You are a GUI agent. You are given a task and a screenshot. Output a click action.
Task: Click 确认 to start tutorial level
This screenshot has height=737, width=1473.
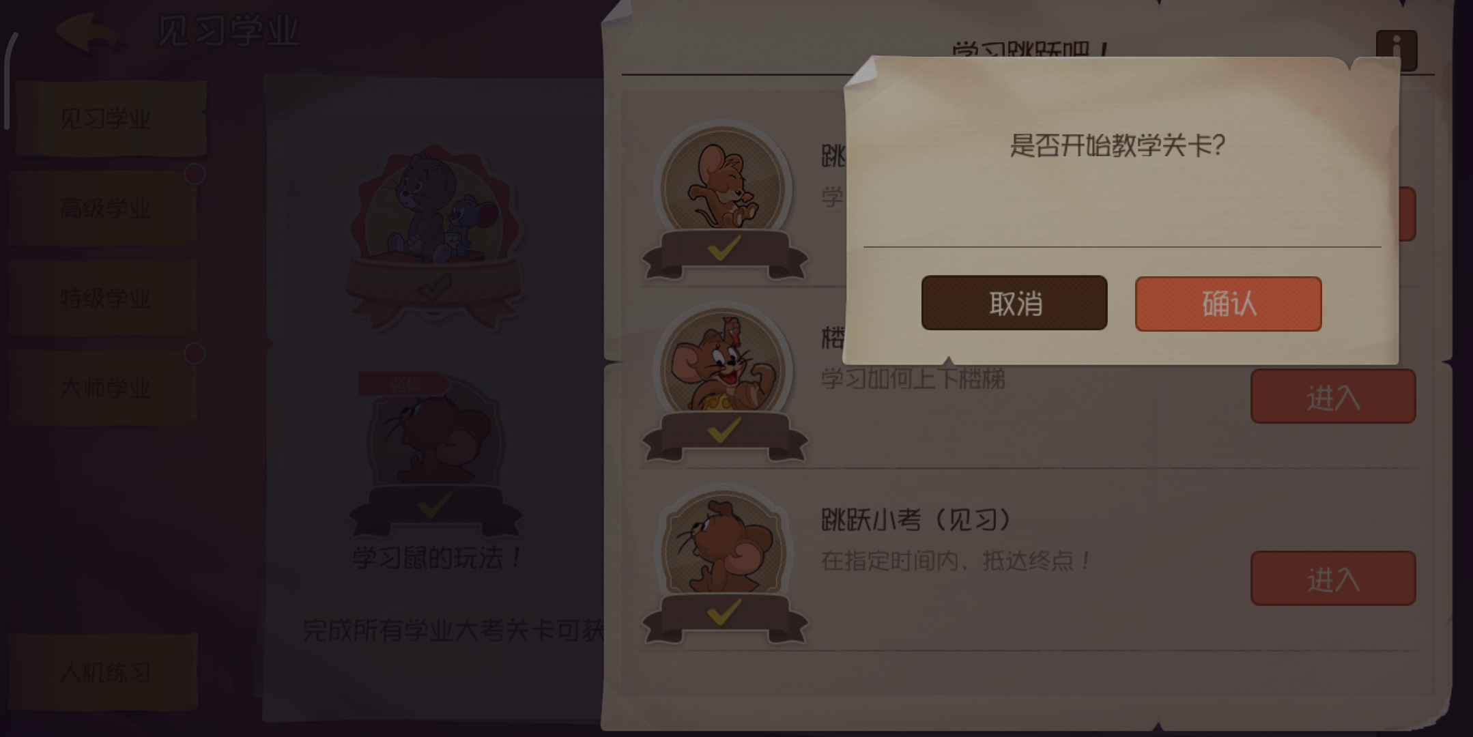[x=1228, y=304]
